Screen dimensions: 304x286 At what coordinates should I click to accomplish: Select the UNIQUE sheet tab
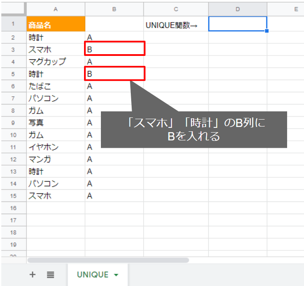pos(98,275)
